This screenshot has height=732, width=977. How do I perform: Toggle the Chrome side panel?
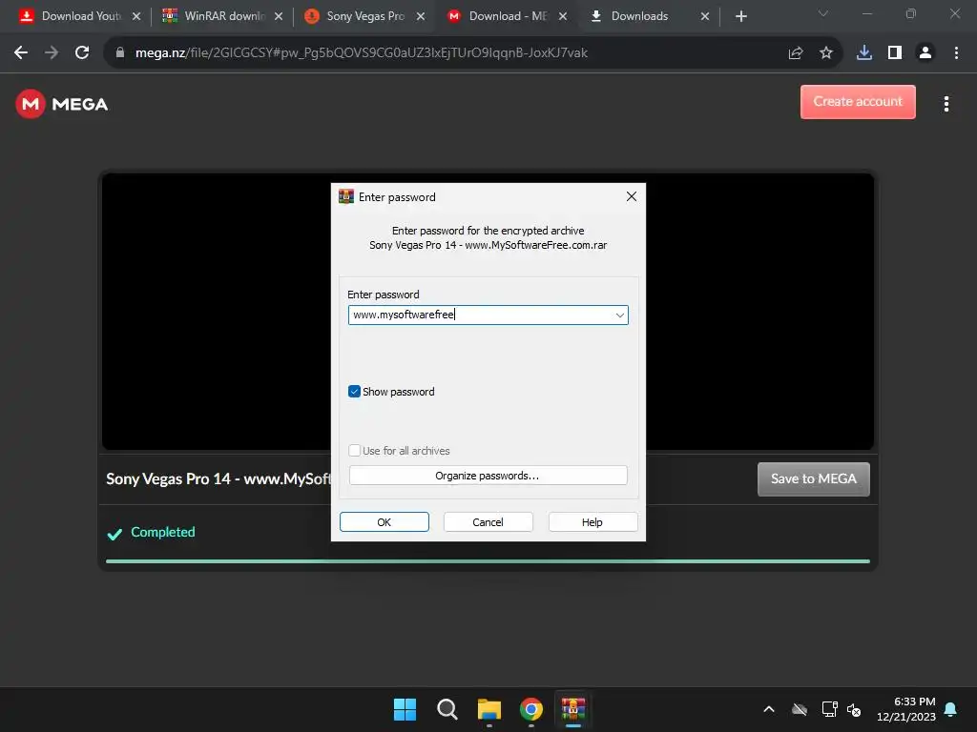(x=894, y=53)
